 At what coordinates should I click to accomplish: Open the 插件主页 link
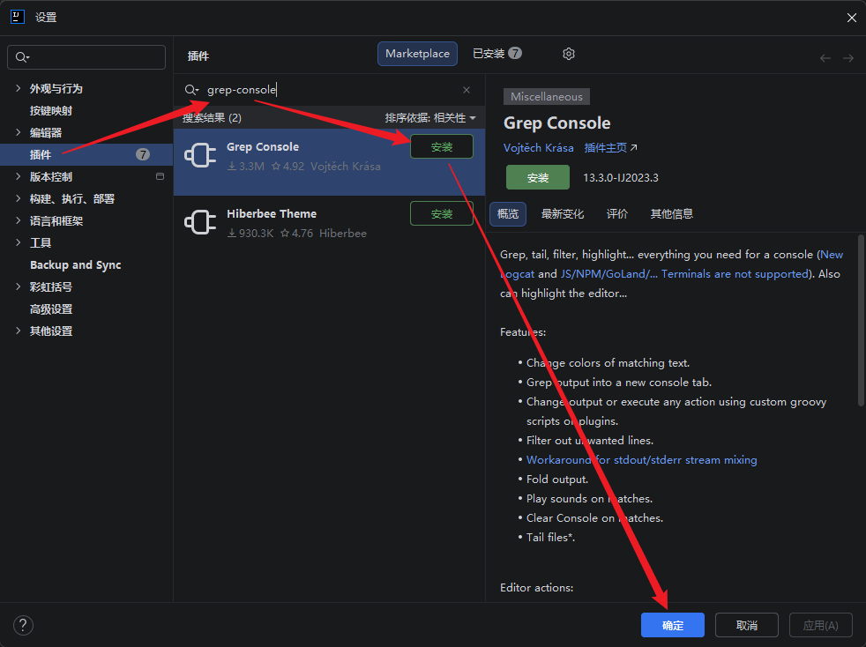[611, 148]
